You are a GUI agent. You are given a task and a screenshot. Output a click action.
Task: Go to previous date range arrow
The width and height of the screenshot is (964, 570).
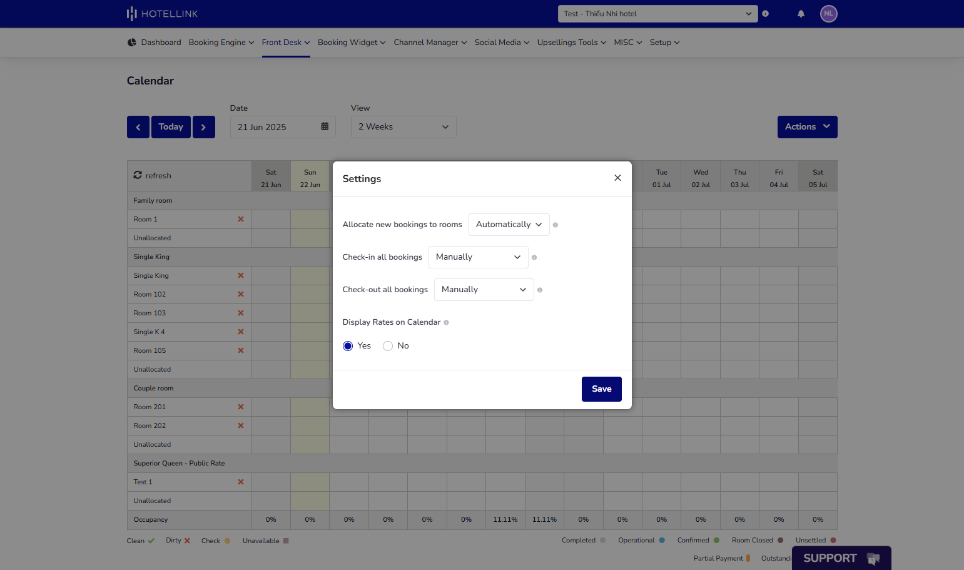tap(138, 127)
